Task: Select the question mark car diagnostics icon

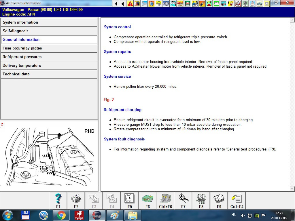Action: [x=231, y=3]
